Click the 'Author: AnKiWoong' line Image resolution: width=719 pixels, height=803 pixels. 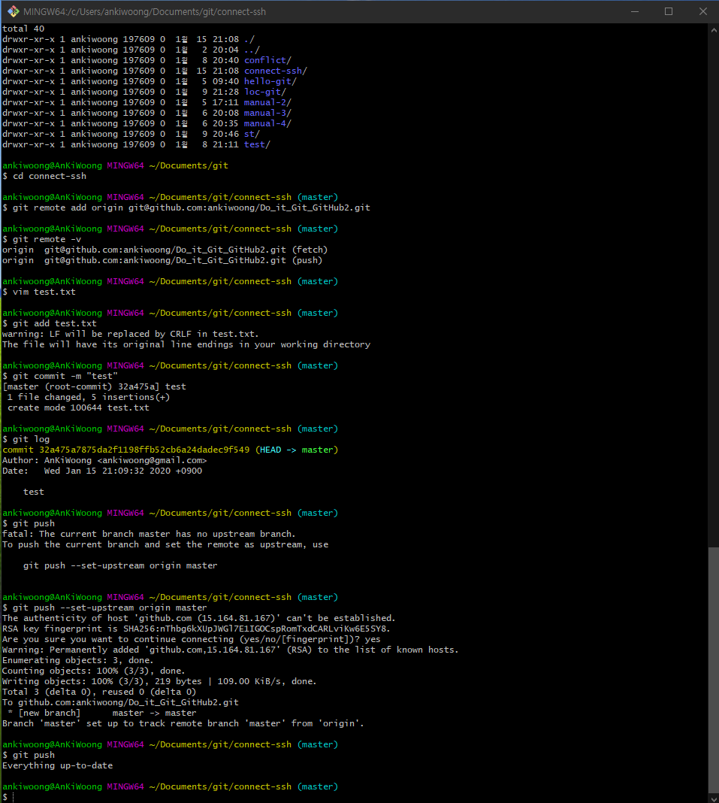tap(104, 460)
